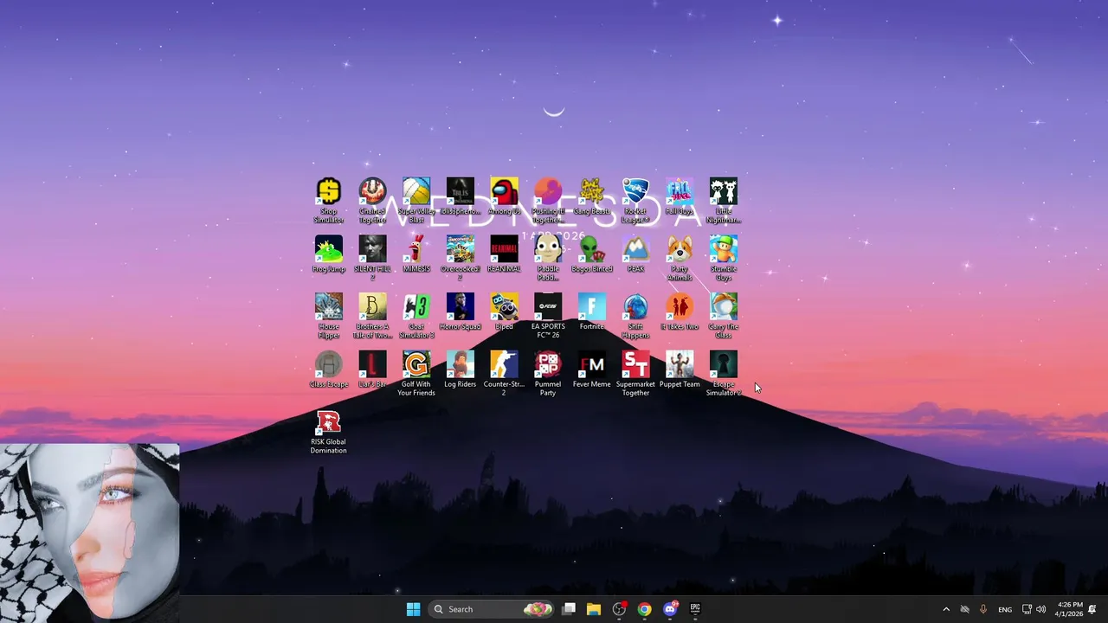Image resolution: width=1108 pixels, height=623 pixels.
Task: Open the Windows Start menu
Action: coord(413,609)
